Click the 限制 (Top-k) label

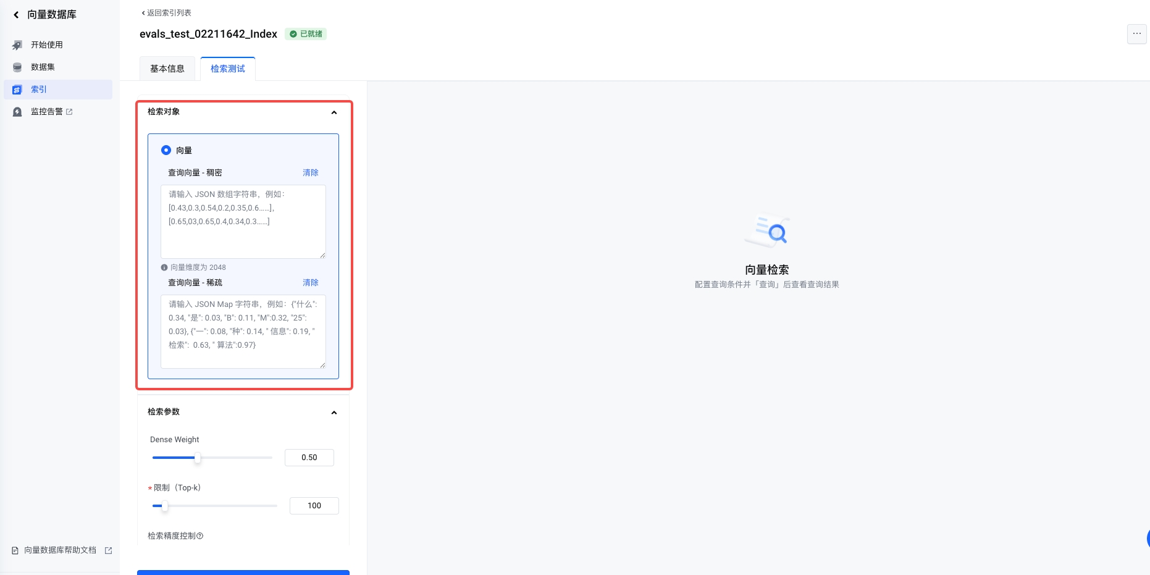177,488
